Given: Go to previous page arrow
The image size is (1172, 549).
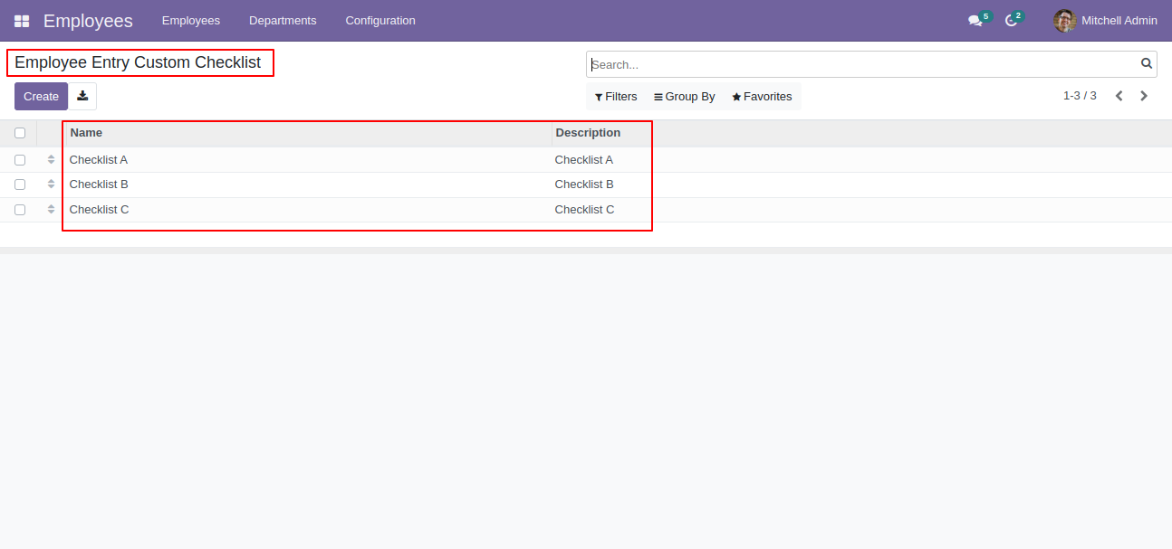Looking at the screenshot, I should [x=1119, y=96].
